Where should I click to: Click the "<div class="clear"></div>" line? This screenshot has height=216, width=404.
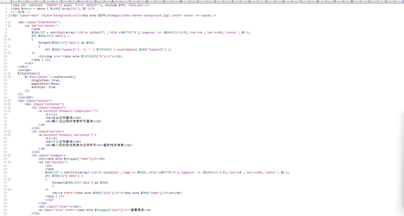pyautogui.click(x=60, y=206)
